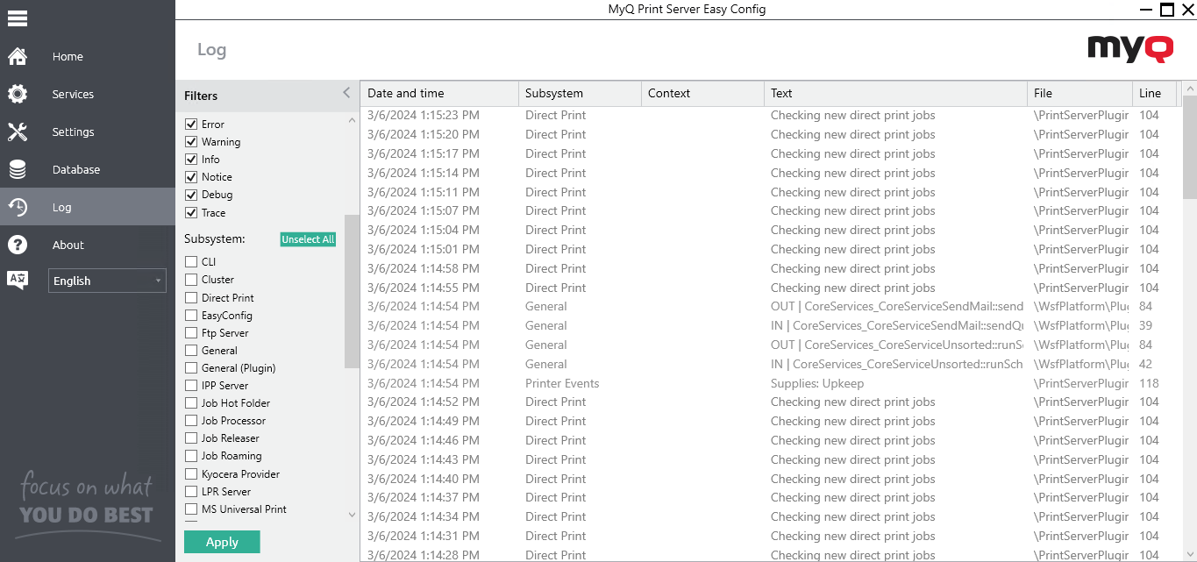
Task: Uncheck the Warning log filter
Action: coord(191,141)
